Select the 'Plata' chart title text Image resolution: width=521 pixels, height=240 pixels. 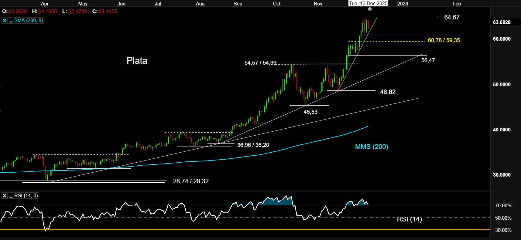(137, 61)
